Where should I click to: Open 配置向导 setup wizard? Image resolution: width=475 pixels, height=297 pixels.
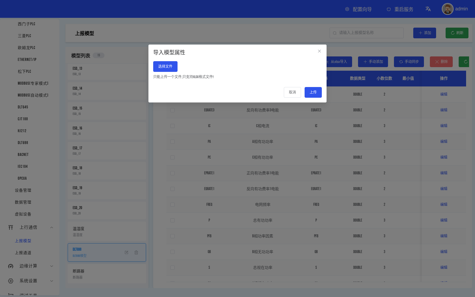pyautogui.click(x=358, y=9)
